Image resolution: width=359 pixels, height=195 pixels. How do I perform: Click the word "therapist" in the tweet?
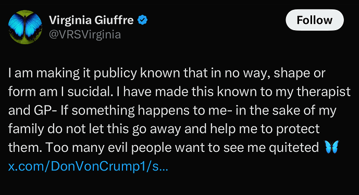tap(324, 92)
